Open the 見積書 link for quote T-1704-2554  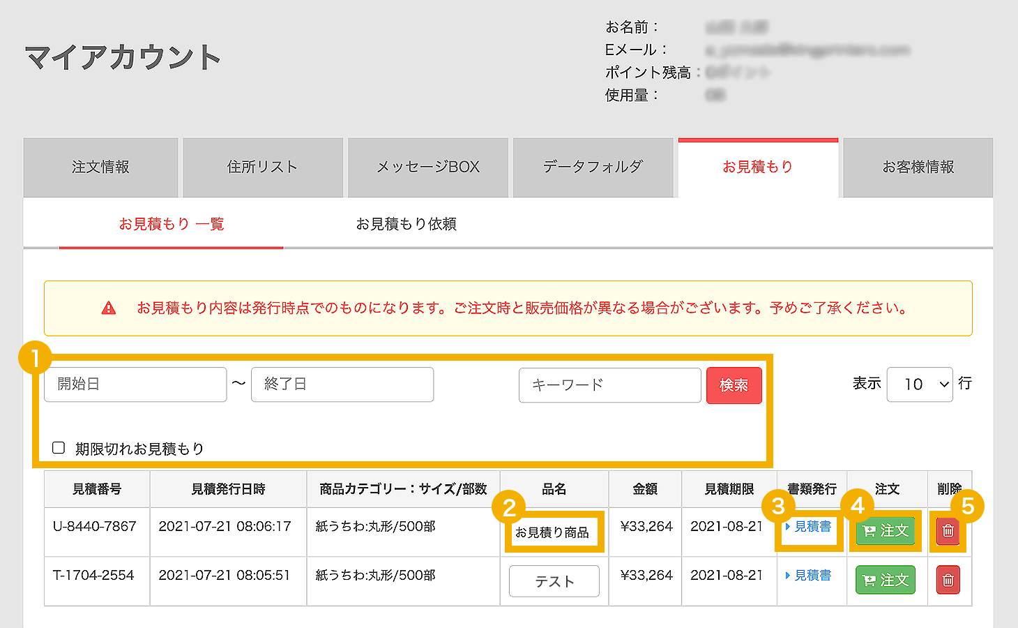(x=813, y=576)
